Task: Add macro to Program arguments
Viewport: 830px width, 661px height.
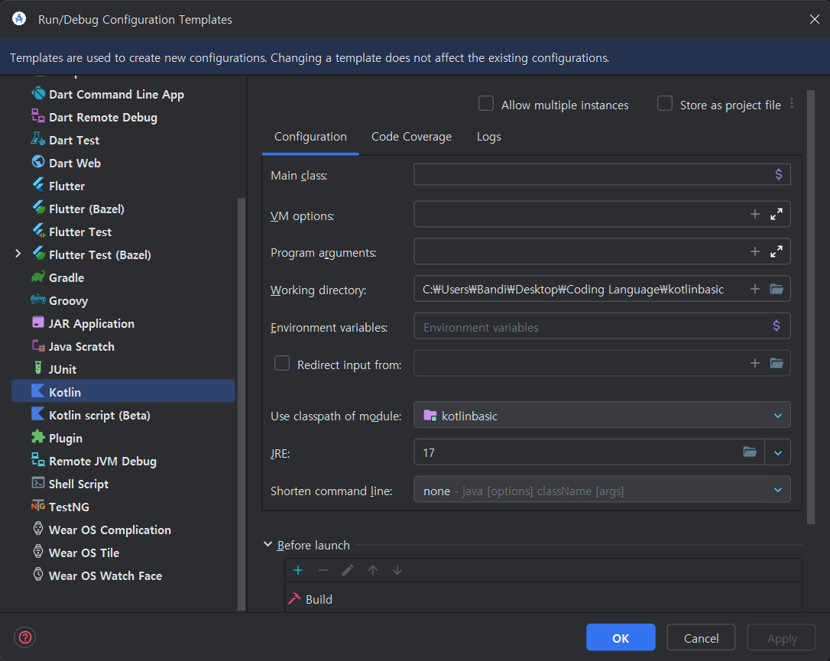Action: tap(755, 252)
